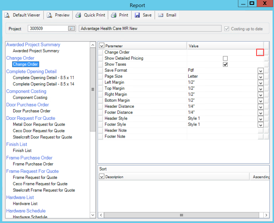Select Complete Opening Detail - 8.5 x 14

click(44, 84)
